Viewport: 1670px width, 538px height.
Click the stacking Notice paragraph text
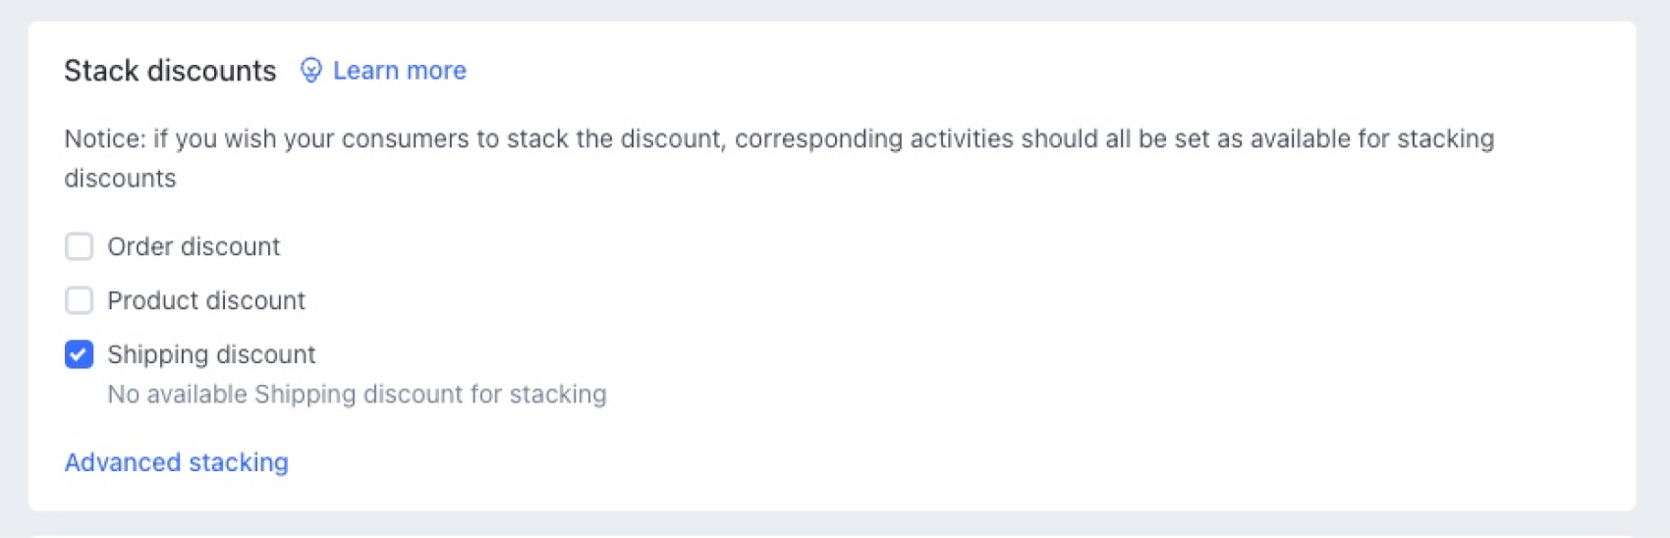coord(778,139)
